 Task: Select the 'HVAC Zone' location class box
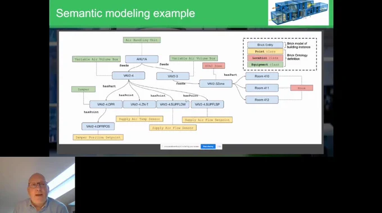[213, 66]
